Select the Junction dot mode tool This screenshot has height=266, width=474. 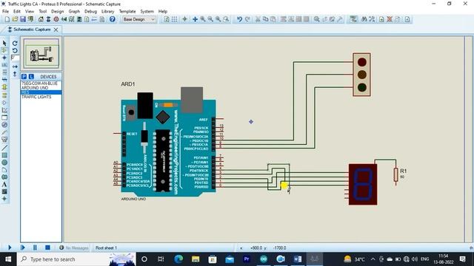point(4,58)
